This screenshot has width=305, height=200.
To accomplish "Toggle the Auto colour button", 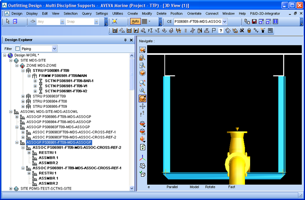I will point(135,21).
